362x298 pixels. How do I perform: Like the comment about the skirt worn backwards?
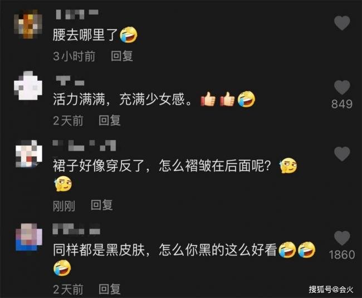click(x=342, y=153)
